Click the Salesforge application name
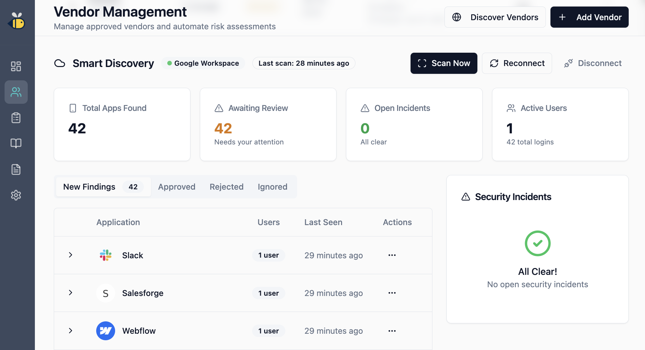Screen dimensions: 645x350 pyautogui.click(x=143, y=293)
